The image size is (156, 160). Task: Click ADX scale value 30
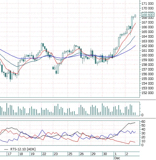tap(143, 133)
